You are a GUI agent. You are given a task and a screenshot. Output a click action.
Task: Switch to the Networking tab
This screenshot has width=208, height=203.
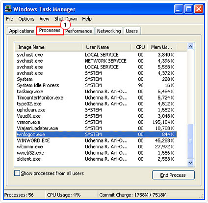109,31
